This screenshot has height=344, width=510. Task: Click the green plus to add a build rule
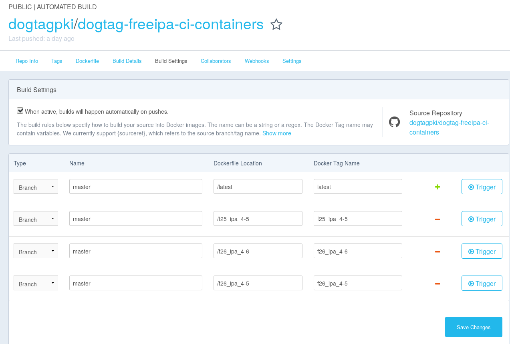pos(437,187)
